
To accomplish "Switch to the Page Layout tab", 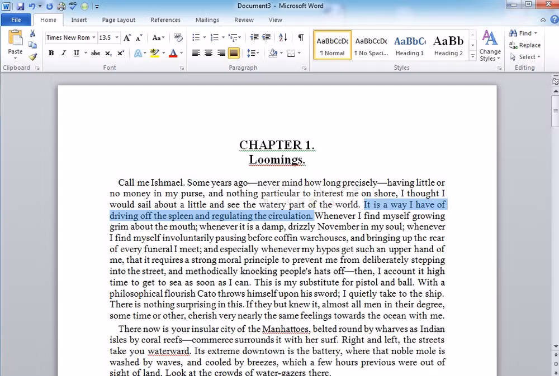I will [119, 20].
